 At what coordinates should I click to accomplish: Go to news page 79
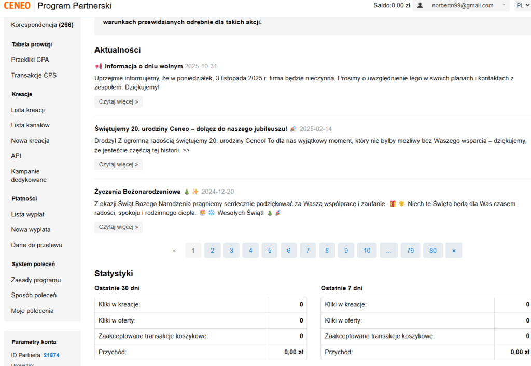(411, 251)
